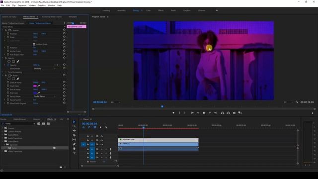Open Program monitor zoom level dropdown

coord(116,102)
